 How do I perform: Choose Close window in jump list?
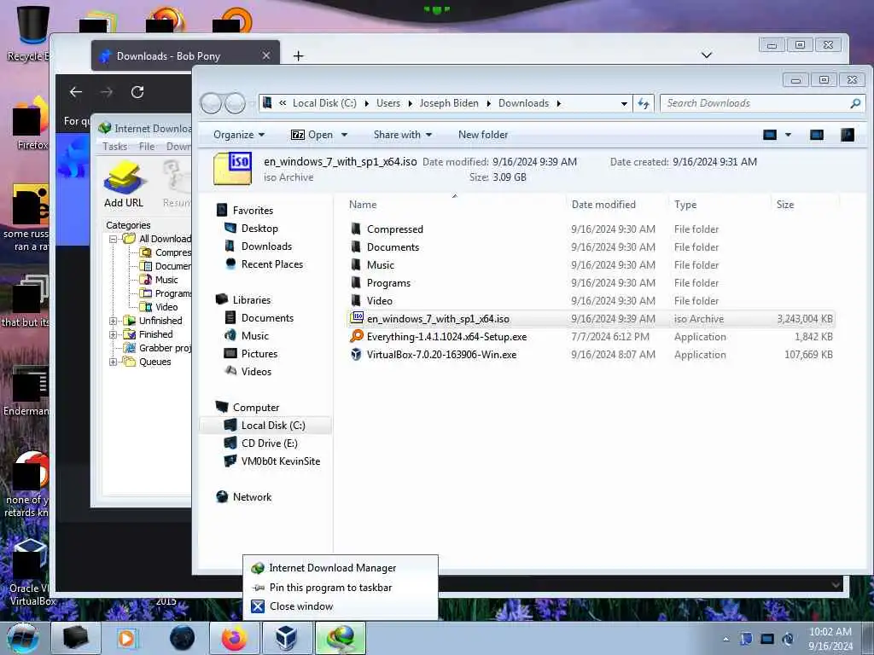[x=341, y=606]
